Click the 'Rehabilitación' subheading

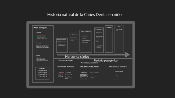119,71
